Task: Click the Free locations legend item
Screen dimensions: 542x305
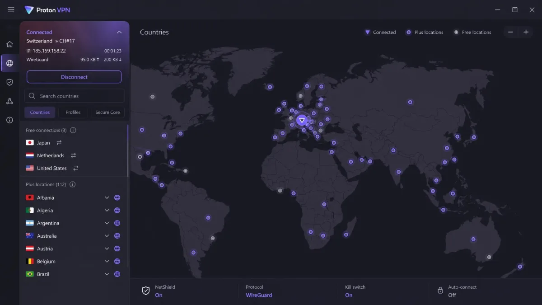Action: point(472,32)
